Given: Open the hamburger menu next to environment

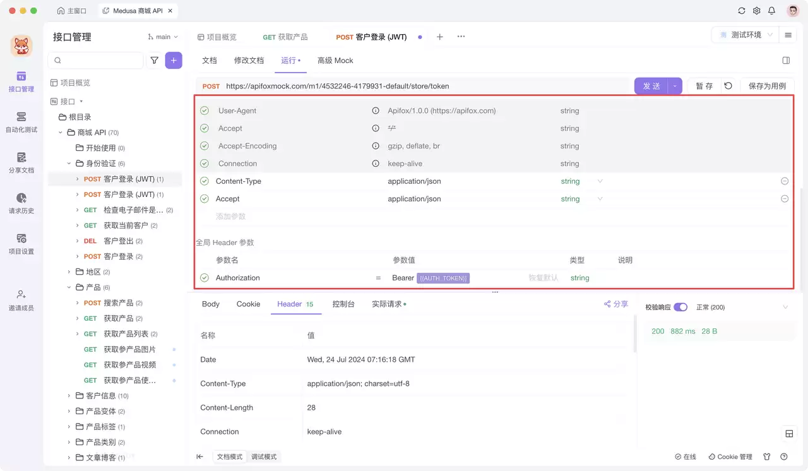Looking at the screenshot, I should (x=788, y=35).
